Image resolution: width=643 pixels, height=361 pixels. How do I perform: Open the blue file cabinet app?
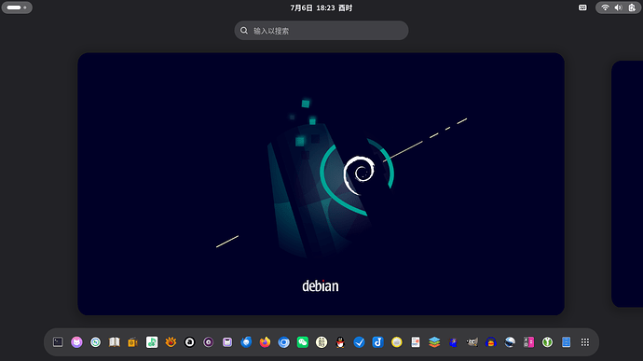567,342
